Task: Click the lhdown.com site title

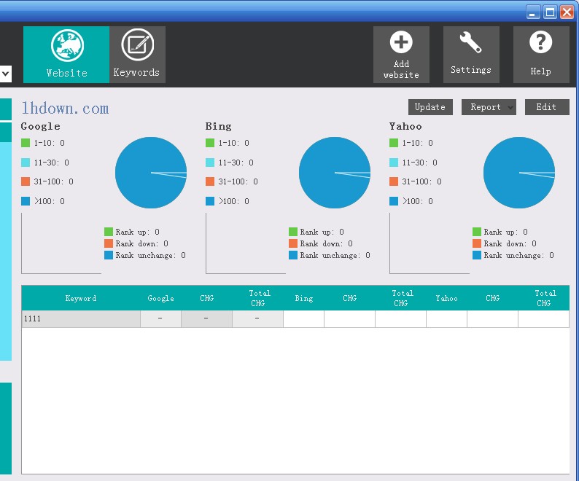Action: 65,108
